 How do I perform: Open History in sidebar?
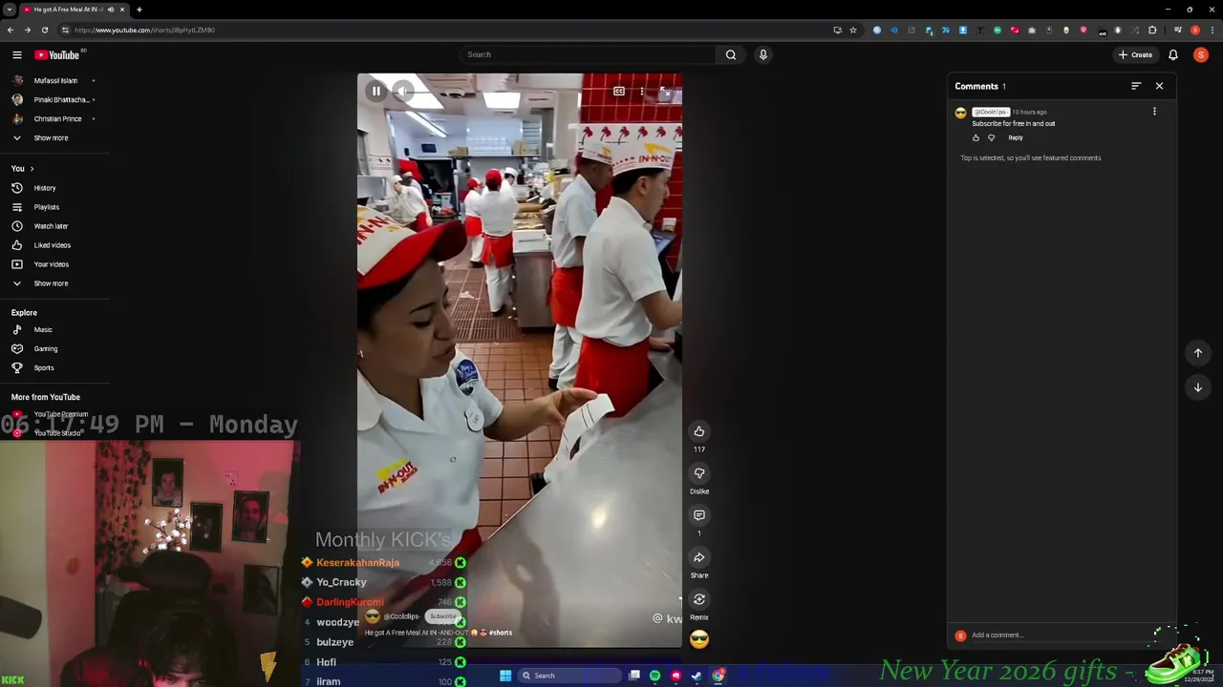[45, 188]
